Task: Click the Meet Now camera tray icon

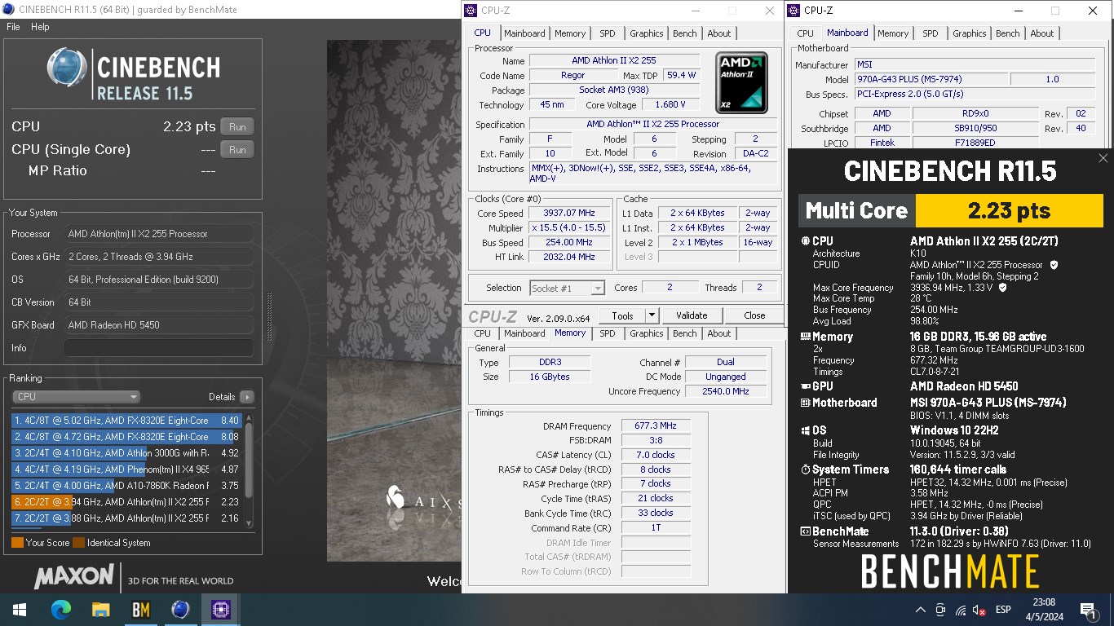Action: point(940,610)
